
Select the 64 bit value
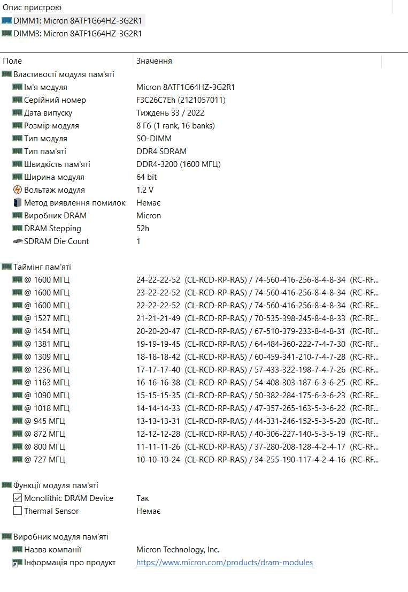(147, 177)
